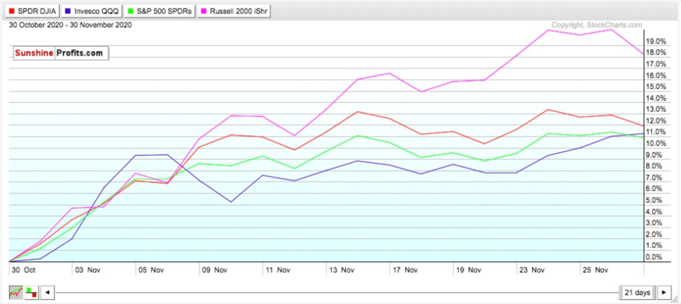This screenshot has width=681, height=304.
Task: Click the 21 days slider handle
Action: 637,292
